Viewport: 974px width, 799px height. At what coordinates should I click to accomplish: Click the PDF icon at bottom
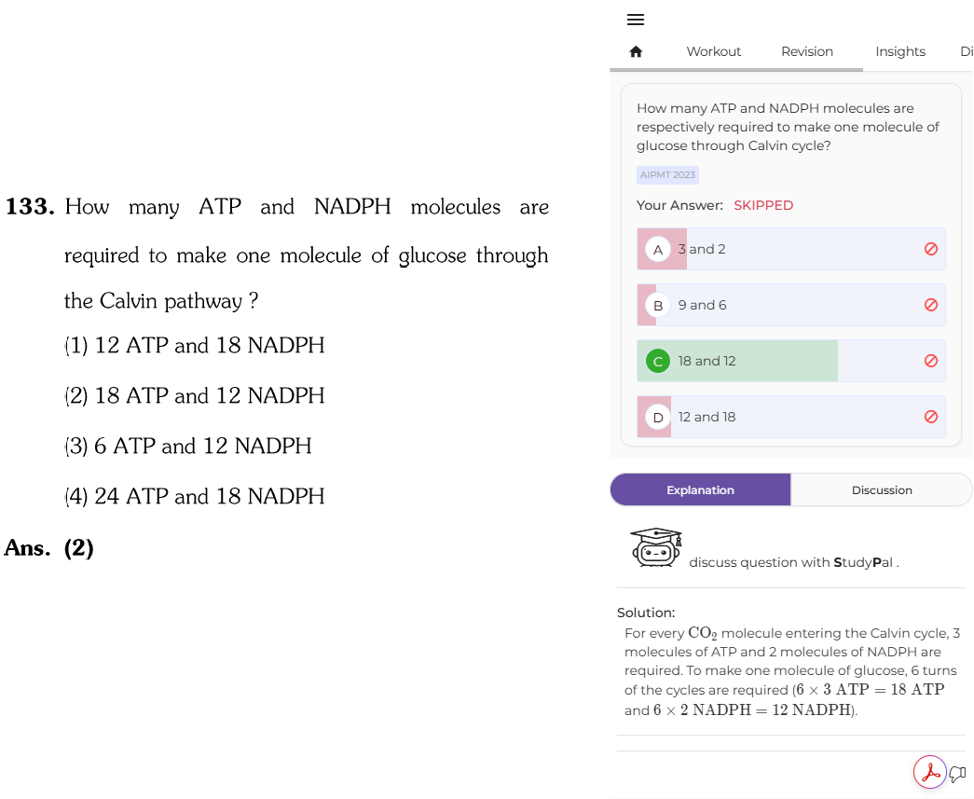pos(930,772)
